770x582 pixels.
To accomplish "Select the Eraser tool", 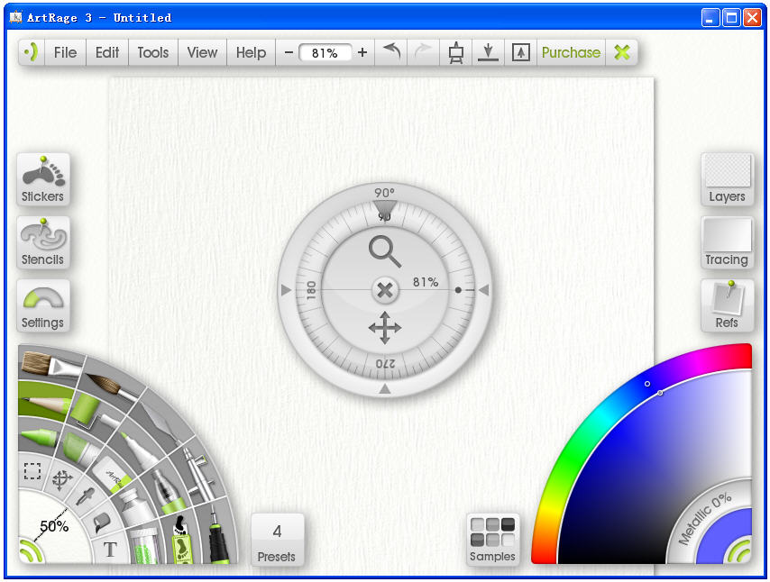I will point(114,474).
